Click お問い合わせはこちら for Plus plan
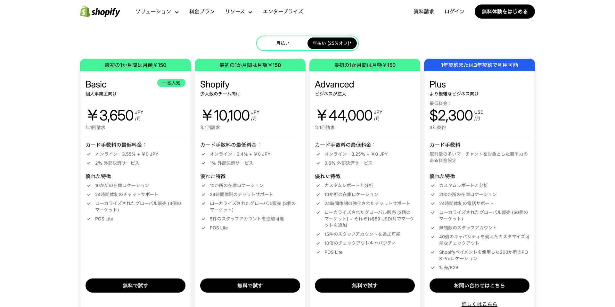 click(x=480, y=286)
